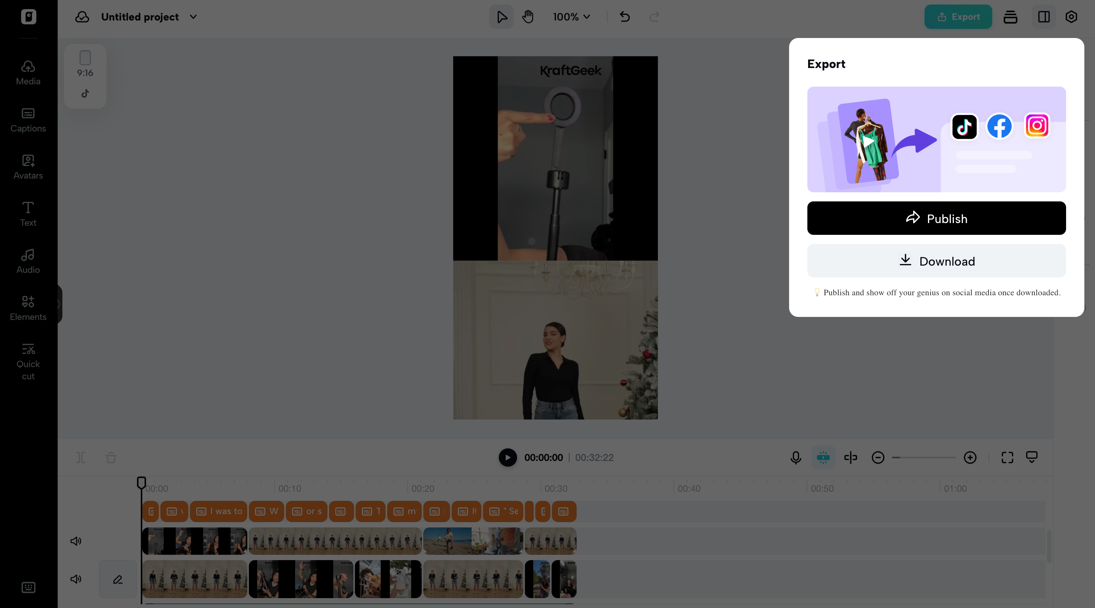Select the 9:16 TikTok video thumbnail

coord(85,76)
